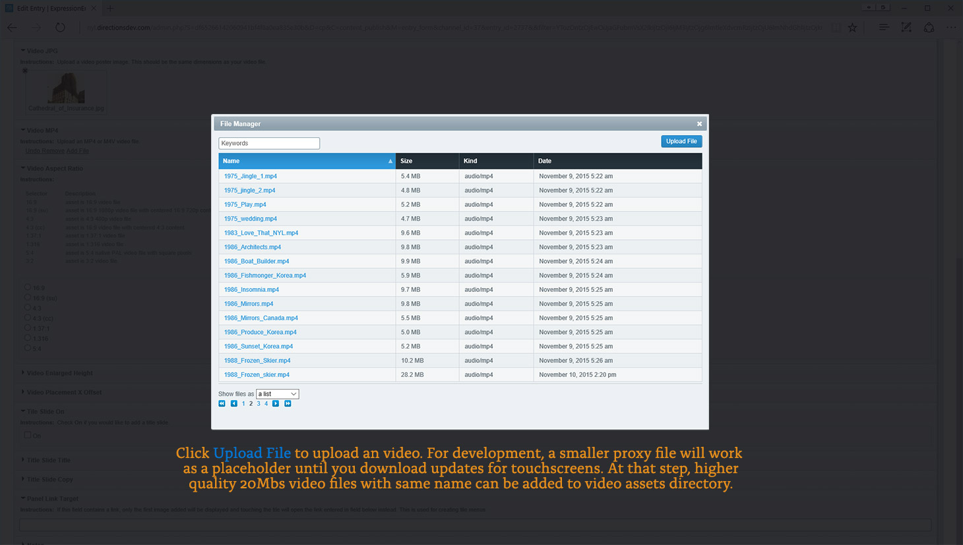Image resolution: width=963 pixels, height=545 pixels.
Task: Check the Title Slide On checkbox
Action: 28,435
